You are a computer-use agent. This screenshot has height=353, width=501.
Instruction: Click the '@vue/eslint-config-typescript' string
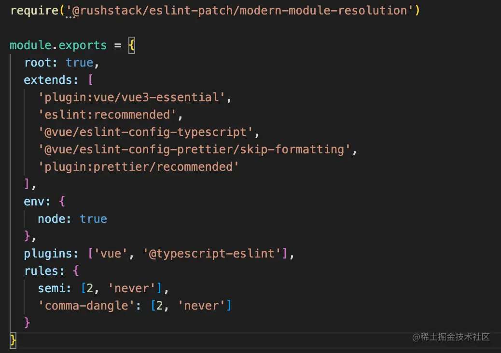coord(145,132)
